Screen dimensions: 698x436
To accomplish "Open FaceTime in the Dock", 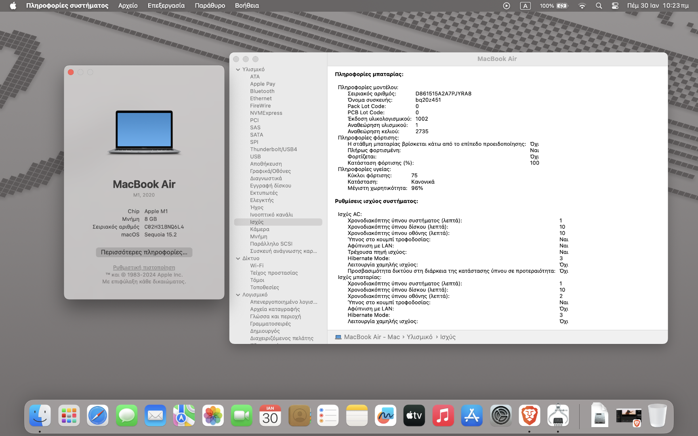I will tap(242, 415).
